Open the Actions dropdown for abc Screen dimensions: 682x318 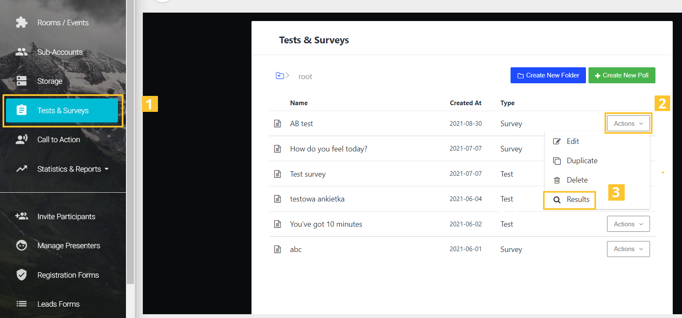pyautogui.click(x=628, y=249)
